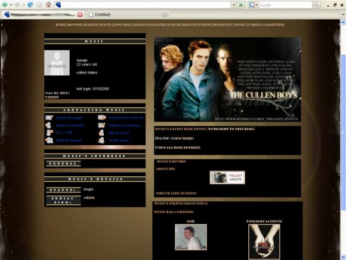Open Favorites in the MySpace navigation bar

[x=156, y=25]
